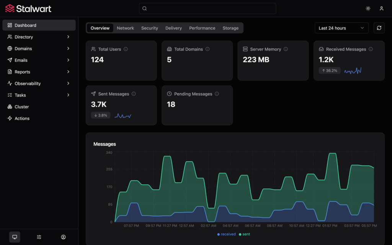Image resolution: width=392 pixels, height=245 pixels.
Task: Open the profile circle icon at bottom
Action: [x=63, y=237]
